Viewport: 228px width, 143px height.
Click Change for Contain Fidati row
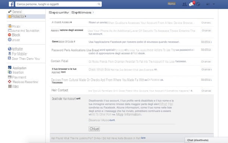click(206, 62)
